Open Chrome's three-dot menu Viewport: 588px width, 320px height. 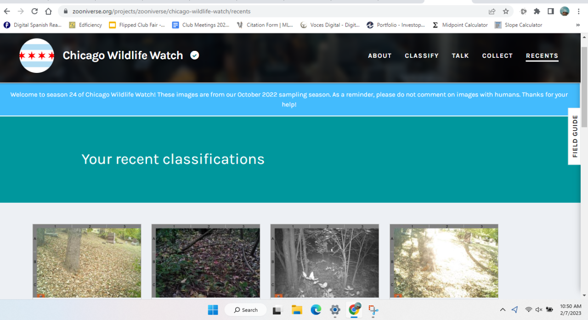tap(578, 11)
